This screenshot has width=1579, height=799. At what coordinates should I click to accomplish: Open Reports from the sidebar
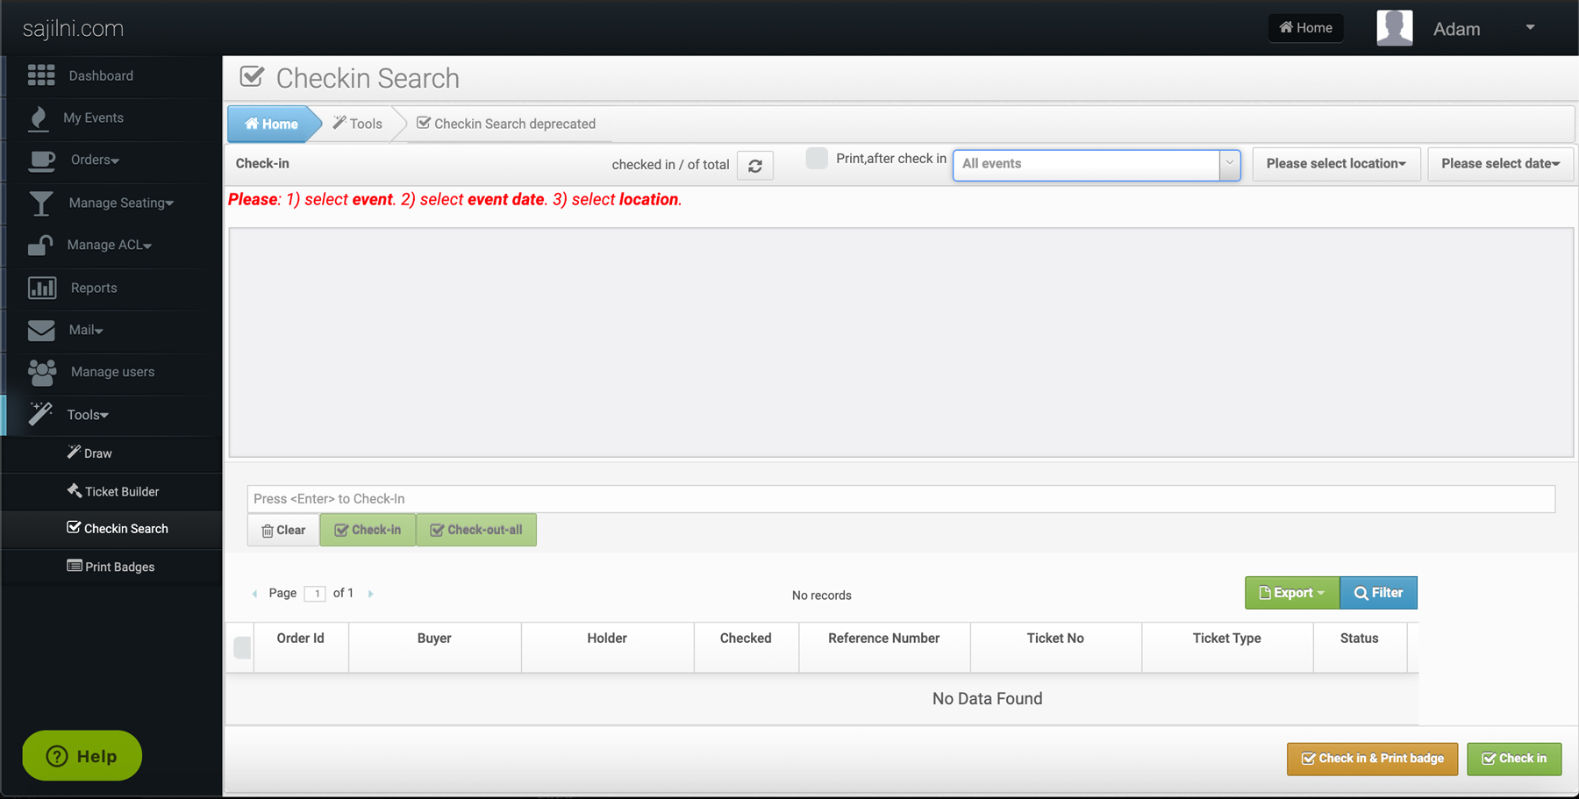pos(94,288)
